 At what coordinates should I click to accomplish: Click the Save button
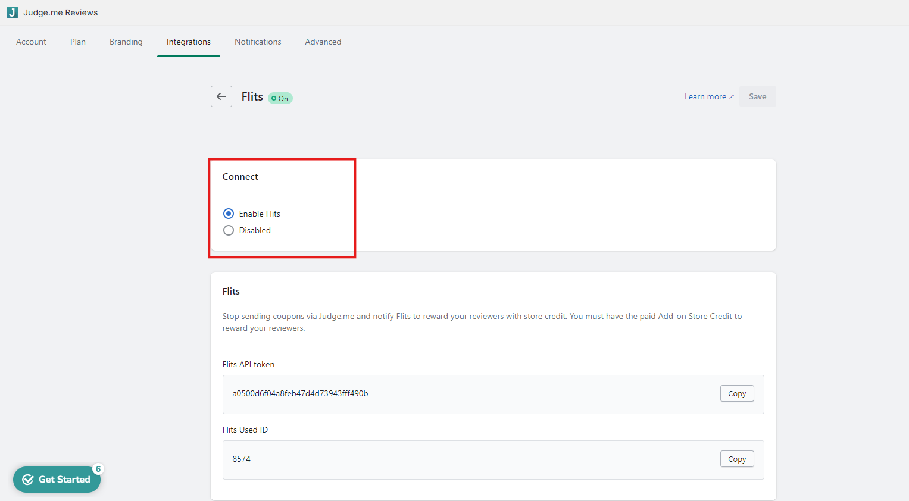[x=758, y=96]
